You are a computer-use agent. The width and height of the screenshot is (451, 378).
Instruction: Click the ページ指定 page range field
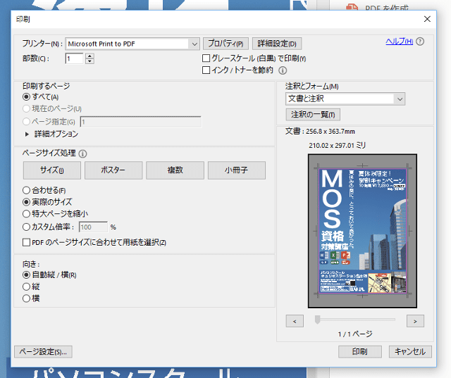pos(141,122)
